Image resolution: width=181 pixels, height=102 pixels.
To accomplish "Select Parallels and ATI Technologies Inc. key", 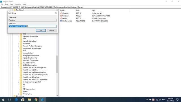I will 35,67.
